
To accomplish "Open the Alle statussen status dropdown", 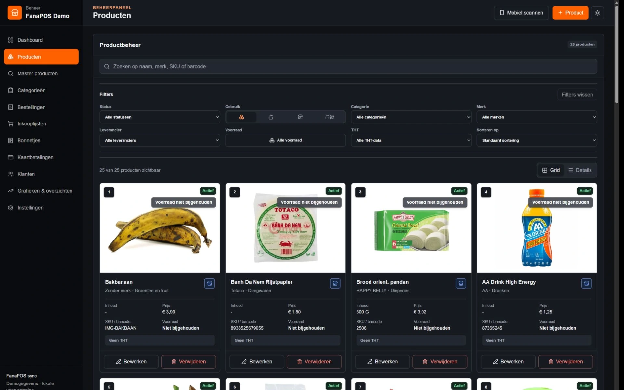I will pos(160,117).
